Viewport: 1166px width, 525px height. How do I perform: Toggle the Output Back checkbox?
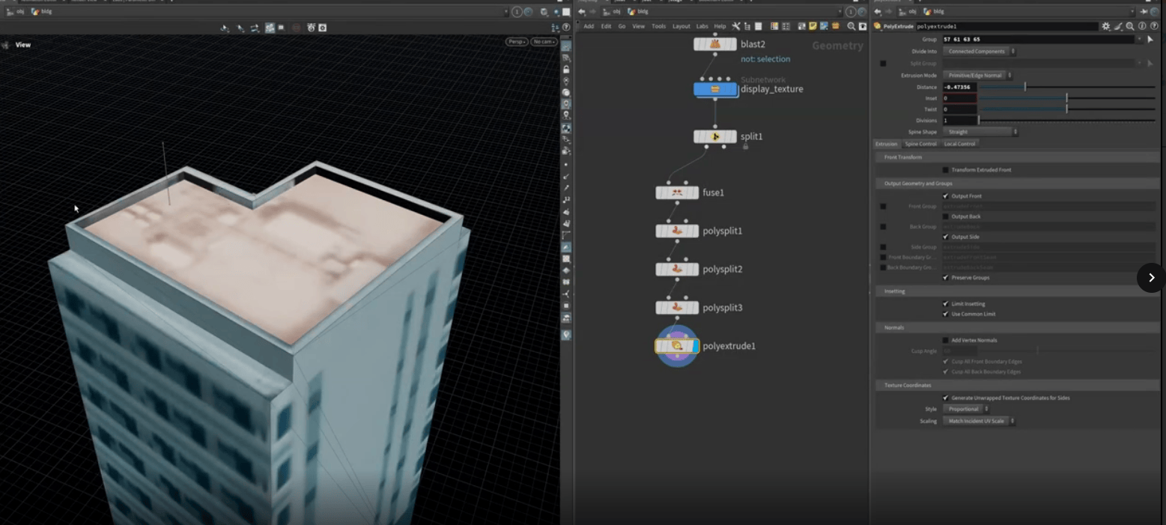[x=945, y=216]
